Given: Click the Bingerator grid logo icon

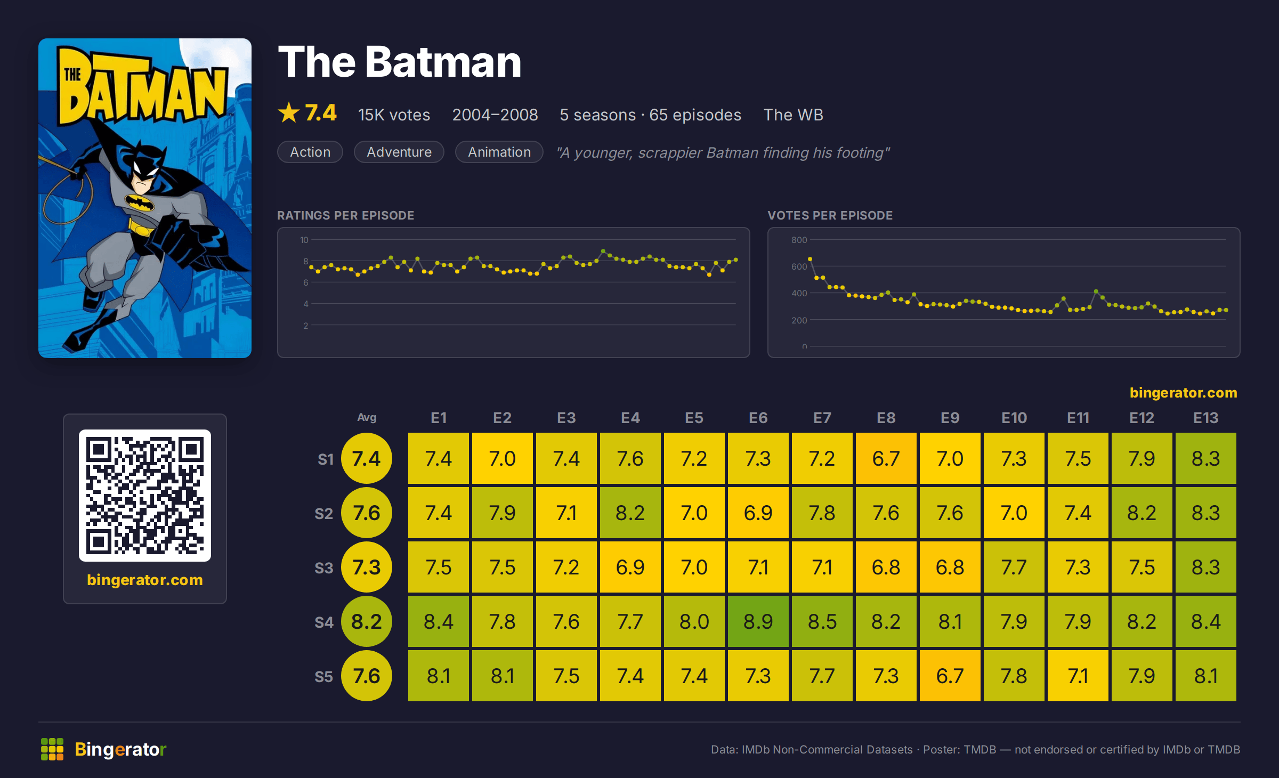Looking at the screenshot, I should (52, 749).
